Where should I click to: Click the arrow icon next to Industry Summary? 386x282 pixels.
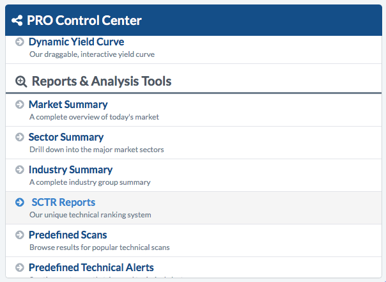tap(20, 170)
